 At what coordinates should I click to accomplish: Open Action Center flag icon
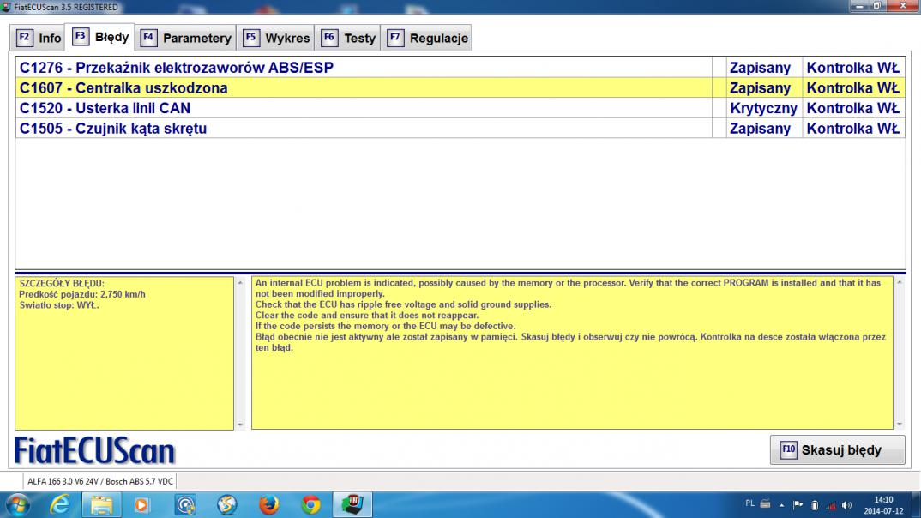click(798, 505)
